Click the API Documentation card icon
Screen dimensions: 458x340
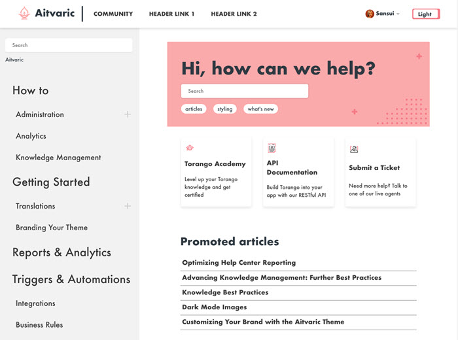(x=272, y=148)
